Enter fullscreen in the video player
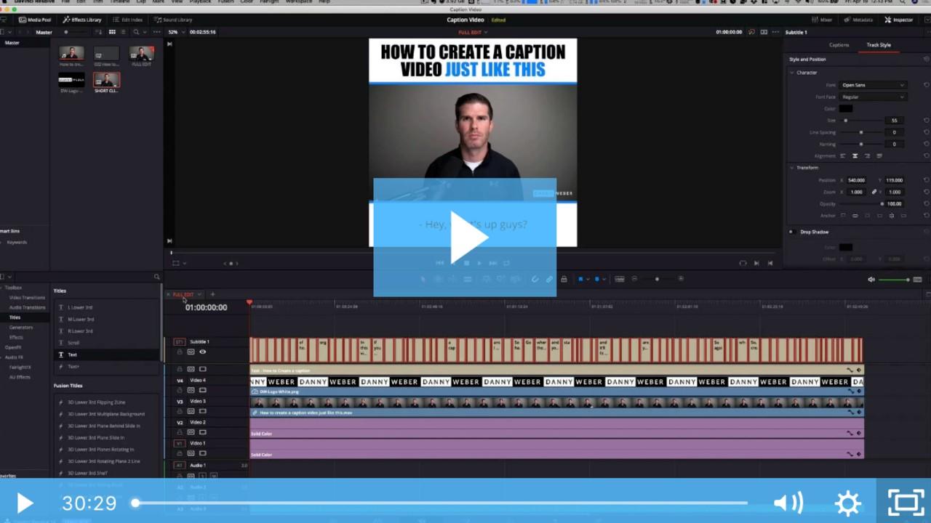 tap(906, 503)
